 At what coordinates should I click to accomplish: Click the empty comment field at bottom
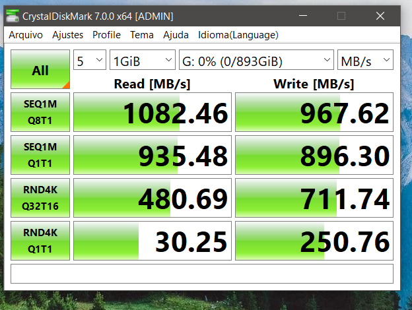coord(202,274)
